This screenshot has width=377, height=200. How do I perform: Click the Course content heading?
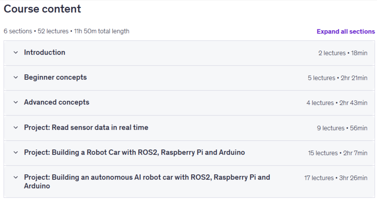click(x=42, y=9)
